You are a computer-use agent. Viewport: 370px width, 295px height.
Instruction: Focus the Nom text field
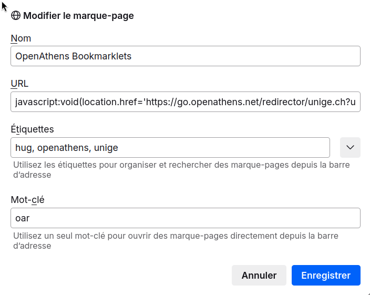(x=185, y=56)
